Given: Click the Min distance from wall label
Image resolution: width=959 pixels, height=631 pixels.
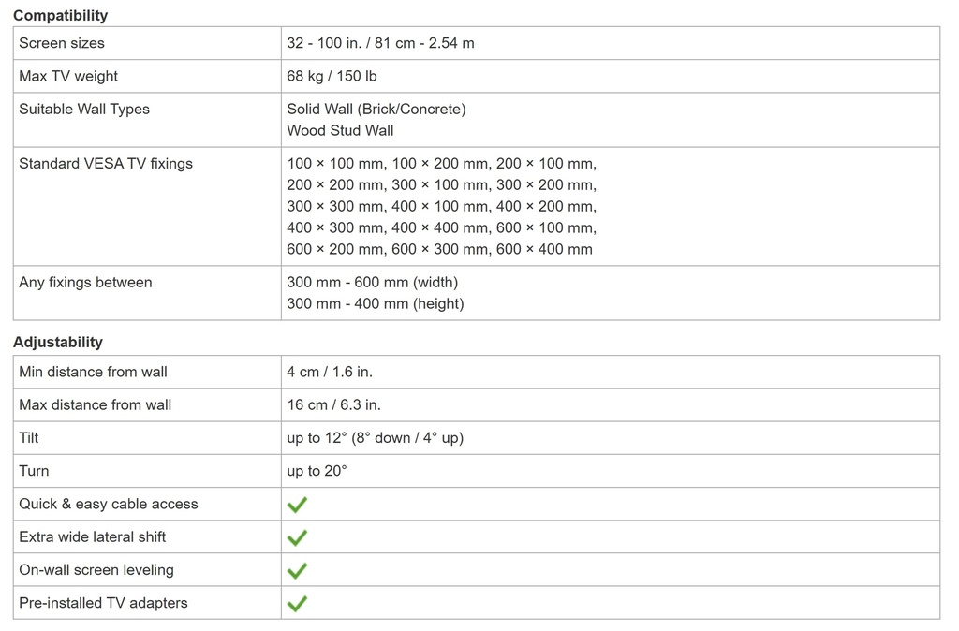Looking at the screenshot, I should pos(93,372).
